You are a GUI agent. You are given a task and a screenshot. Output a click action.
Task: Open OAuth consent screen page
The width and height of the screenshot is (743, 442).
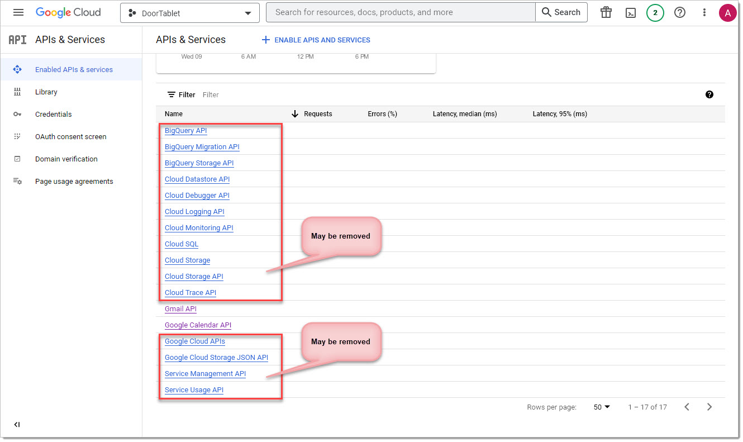pyautogui.click(x=70, y=136)
